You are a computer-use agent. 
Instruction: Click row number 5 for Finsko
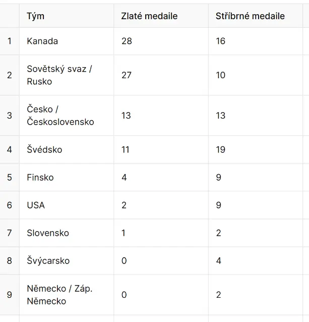click(10, 178)
